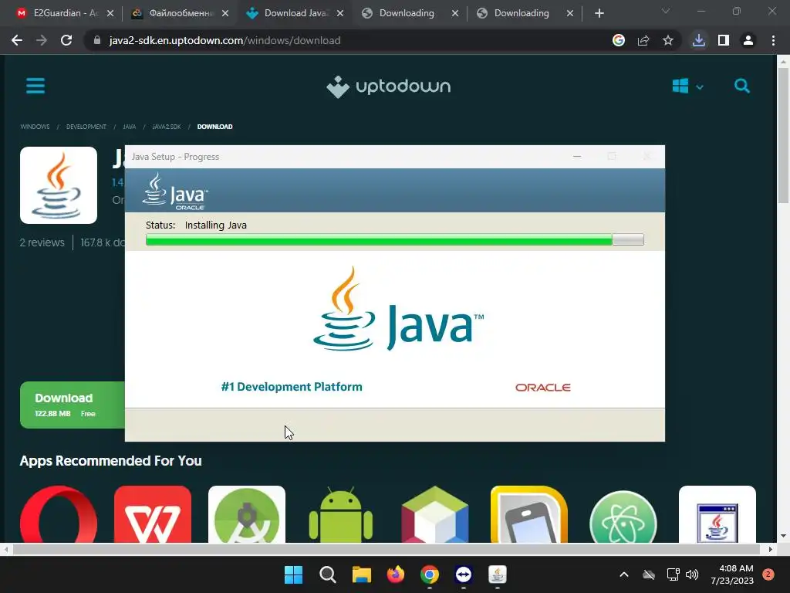The width and height of the screenshot is (790, 593).
Task: Click the Java app icon thumbnail
Action: 59,185
